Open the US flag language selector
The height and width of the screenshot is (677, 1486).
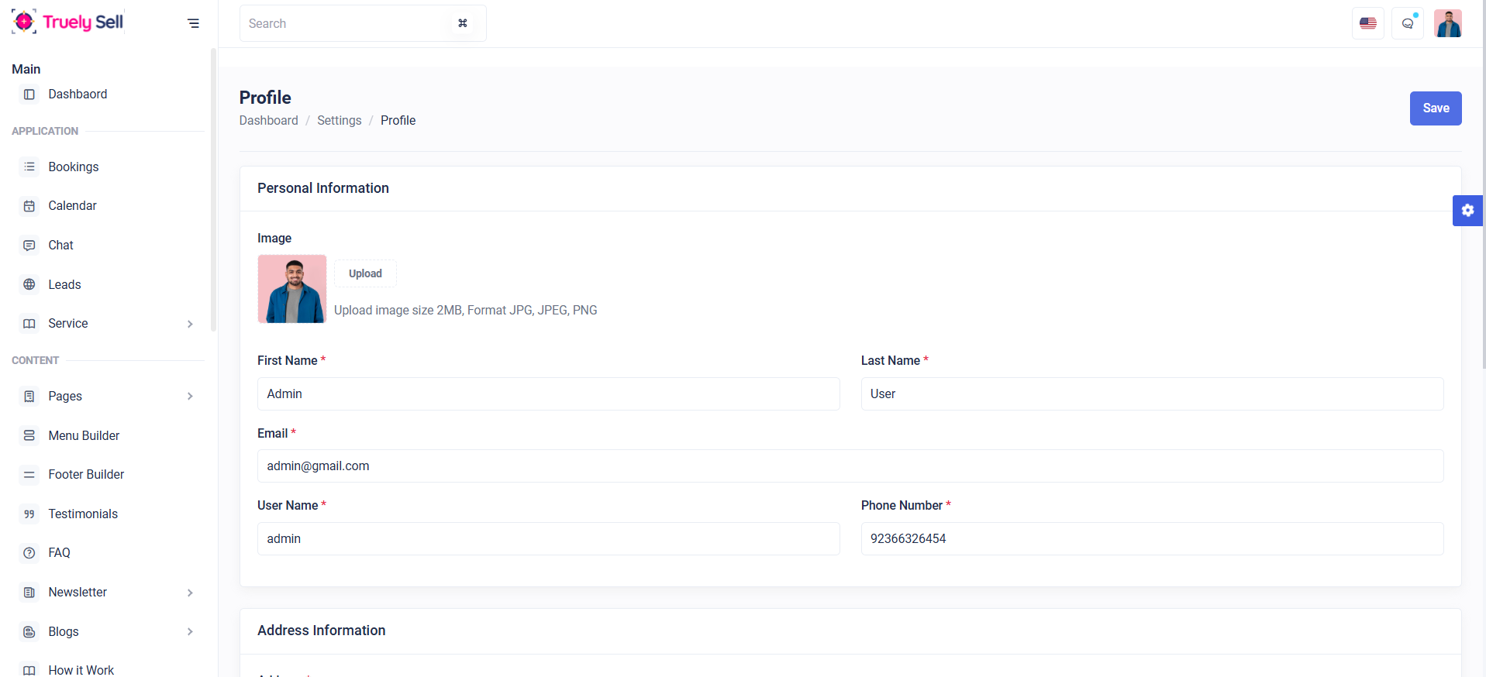point(1367,23)
